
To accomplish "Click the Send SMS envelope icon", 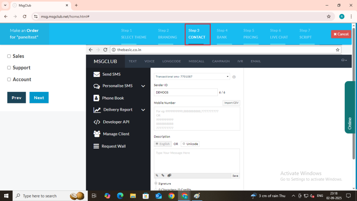I will (97, 74).
